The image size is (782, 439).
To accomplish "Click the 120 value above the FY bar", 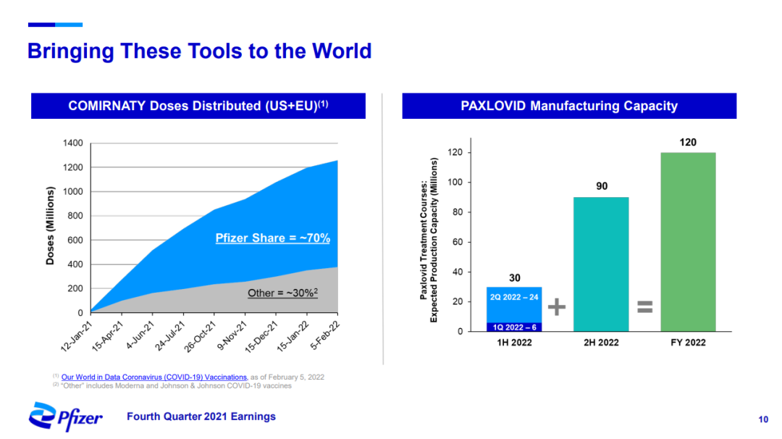I will pyautogui.click(x=688, y=142).
